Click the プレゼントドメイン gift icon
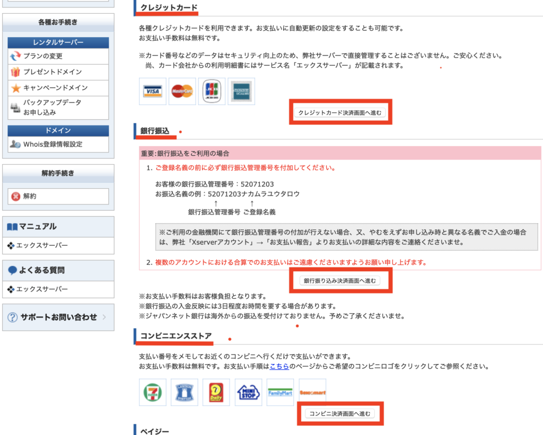The height and width of the screenshot is (435, 543). point(15,72)
